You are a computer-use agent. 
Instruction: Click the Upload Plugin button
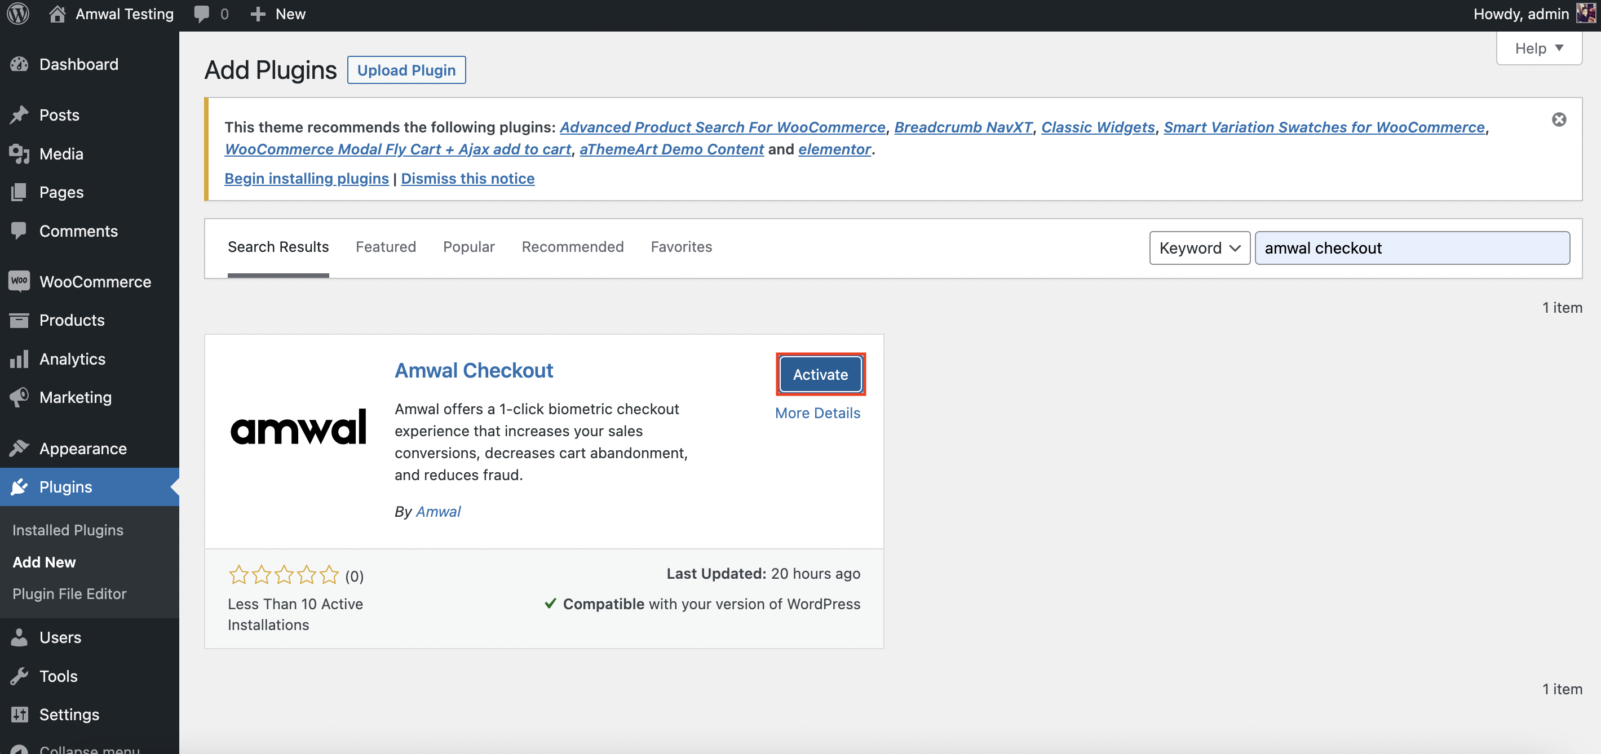click(406, 70)
